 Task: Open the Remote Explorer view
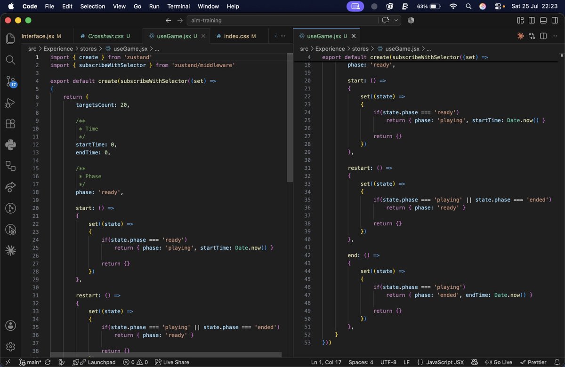[10, 166]
